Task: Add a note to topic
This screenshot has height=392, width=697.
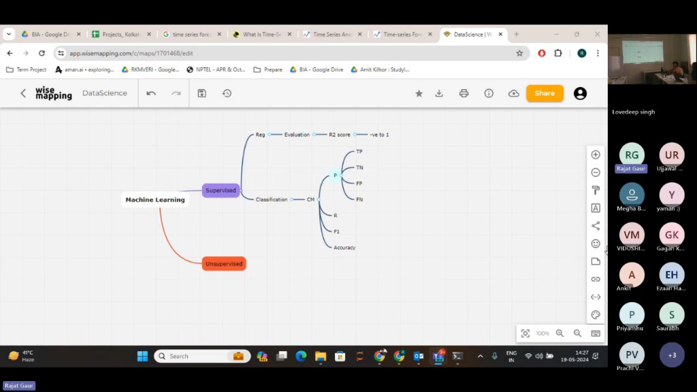Action: (596, 261)
